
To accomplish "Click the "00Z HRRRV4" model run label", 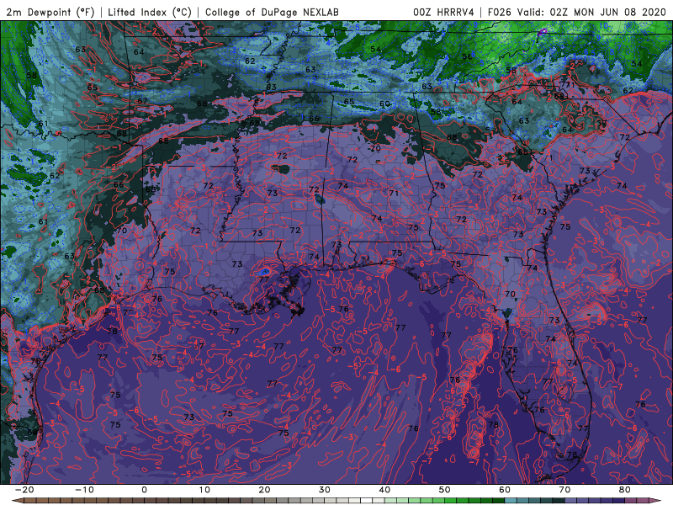I will point(443,13).
